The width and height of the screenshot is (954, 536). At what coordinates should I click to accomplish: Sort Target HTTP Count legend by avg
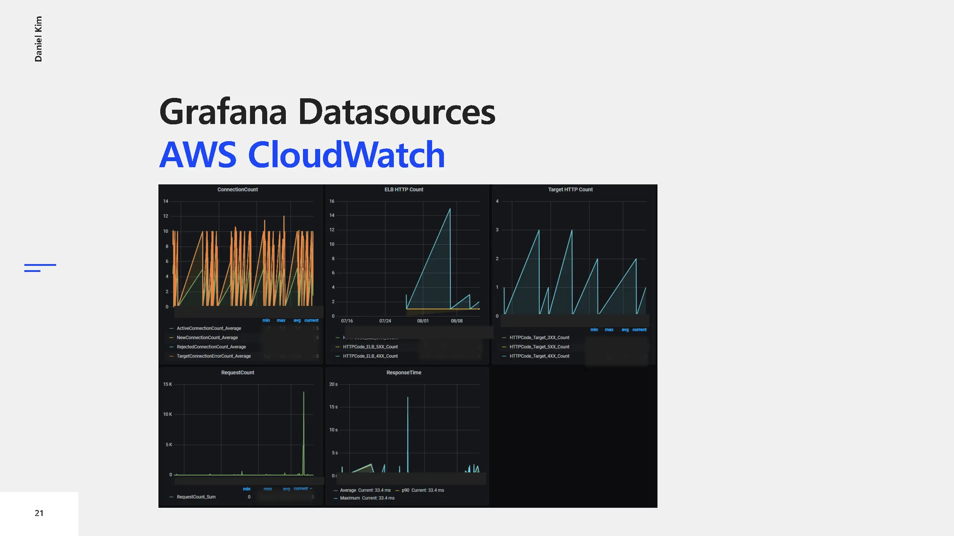tap(625, 329)
